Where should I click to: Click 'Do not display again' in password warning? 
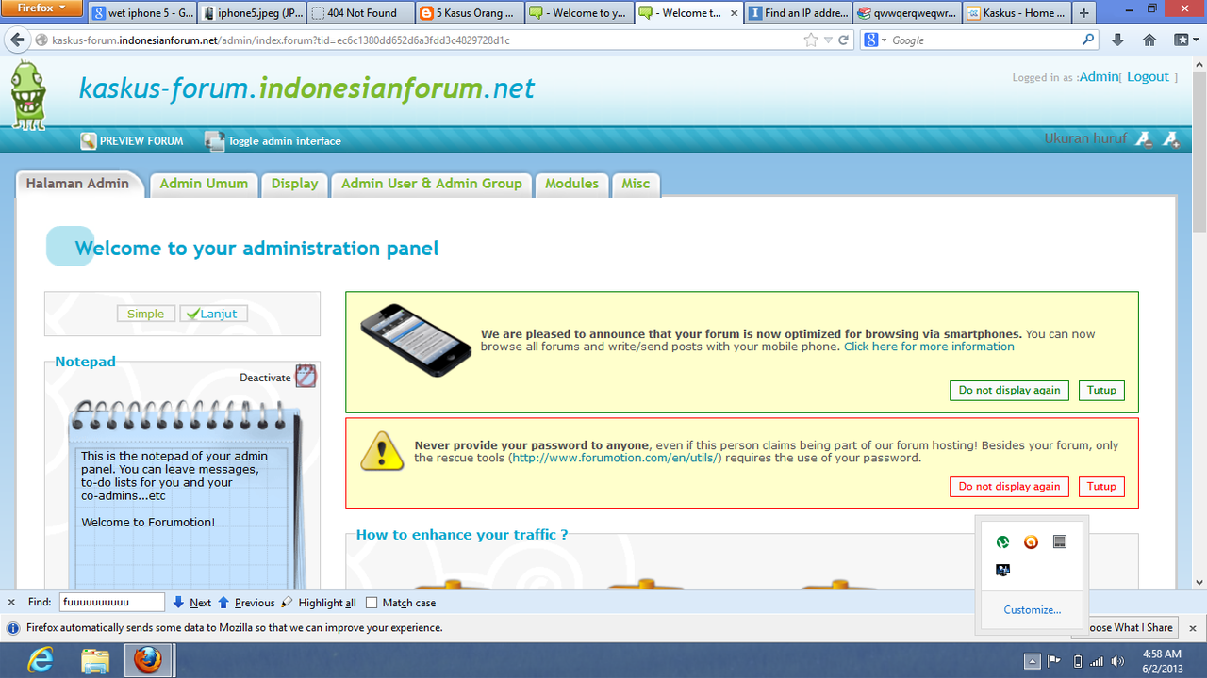click(1009, 487)
